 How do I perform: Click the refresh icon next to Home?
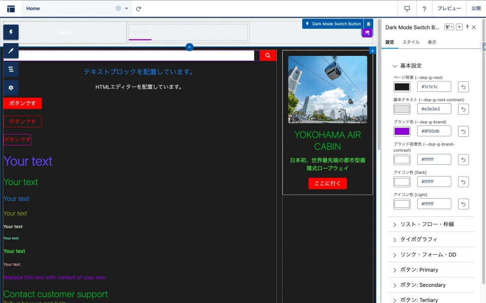click(139, 9)
